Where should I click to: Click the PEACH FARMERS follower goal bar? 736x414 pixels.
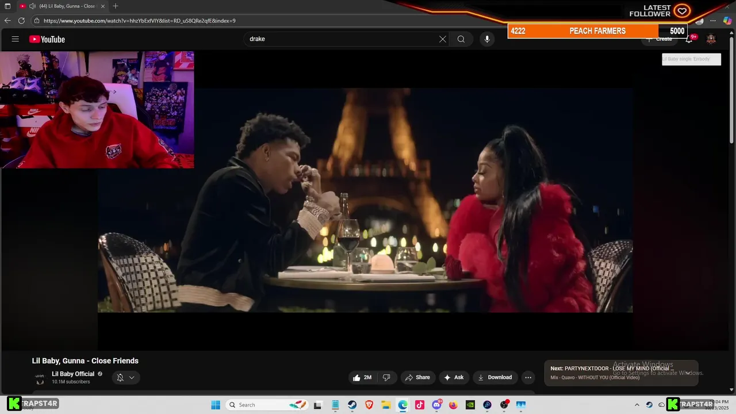(x=597, y=31)
